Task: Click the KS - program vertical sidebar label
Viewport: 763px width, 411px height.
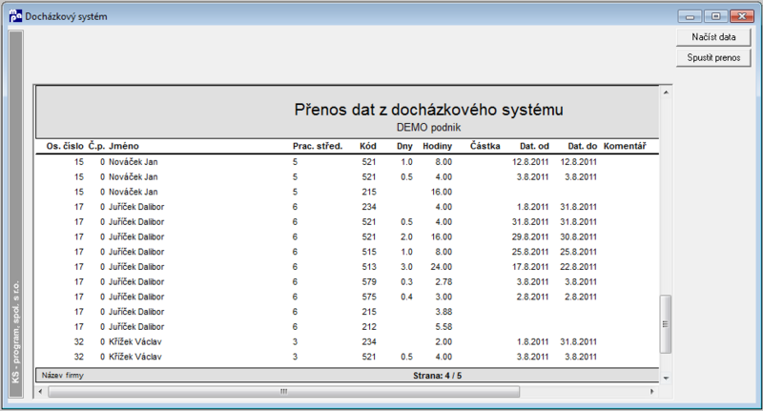Action: [15, 332]
